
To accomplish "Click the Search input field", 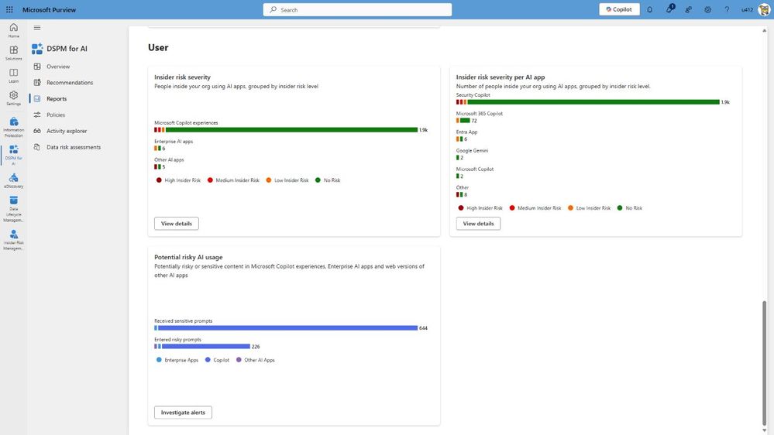I will (x=357, y=9).
